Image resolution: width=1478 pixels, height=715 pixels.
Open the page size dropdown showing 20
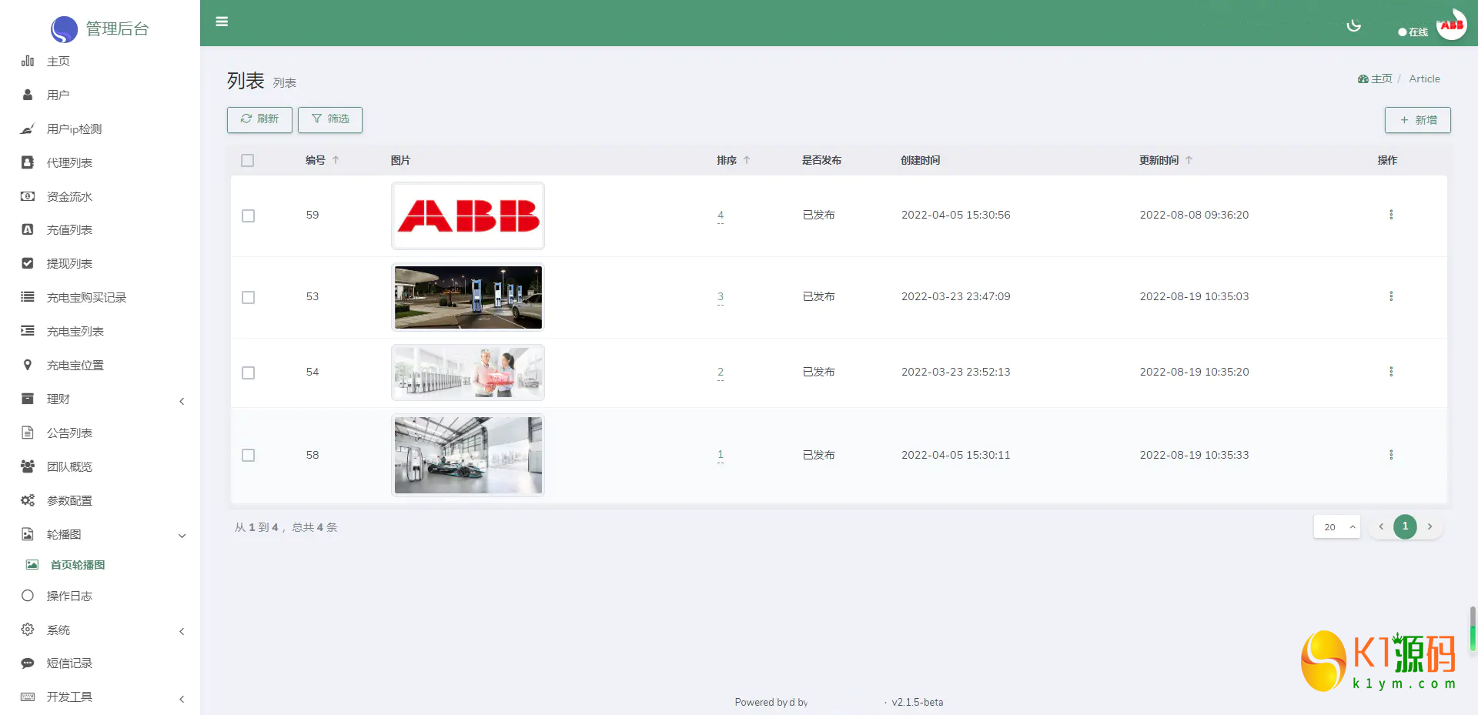click(x=1336, y=527)
